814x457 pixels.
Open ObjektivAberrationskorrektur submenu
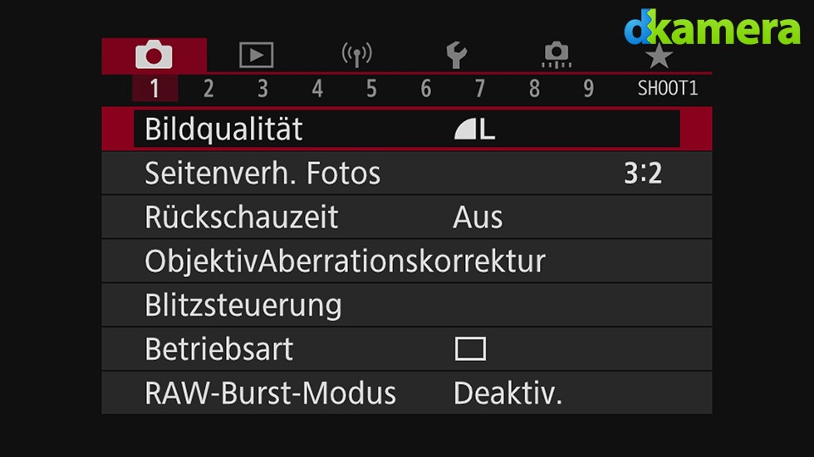point(407,261)
